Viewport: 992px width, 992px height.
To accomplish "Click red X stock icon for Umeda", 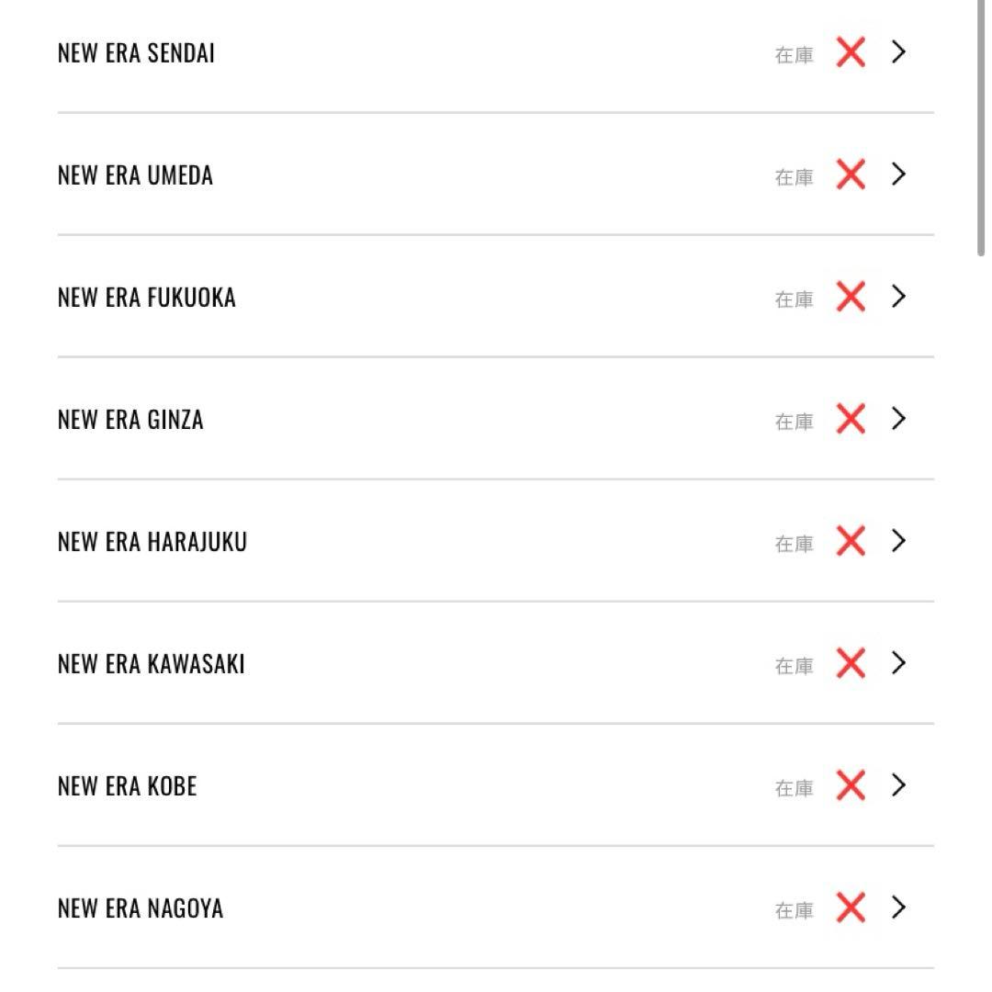I will pos(851,175).
